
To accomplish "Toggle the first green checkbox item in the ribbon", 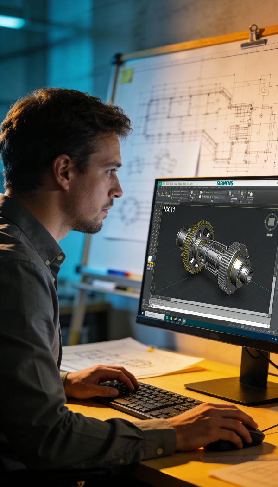I will point(173,191).
